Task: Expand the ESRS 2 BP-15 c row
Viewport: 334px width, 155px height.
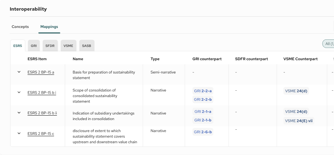Action: 19,133
